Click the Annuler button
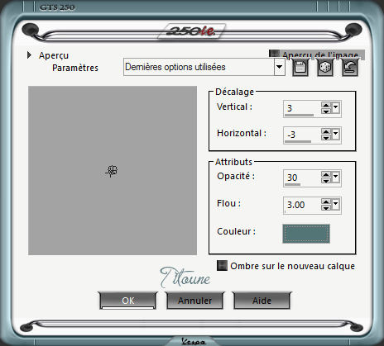This screenshot has height=346, width=384. (194, 301)
